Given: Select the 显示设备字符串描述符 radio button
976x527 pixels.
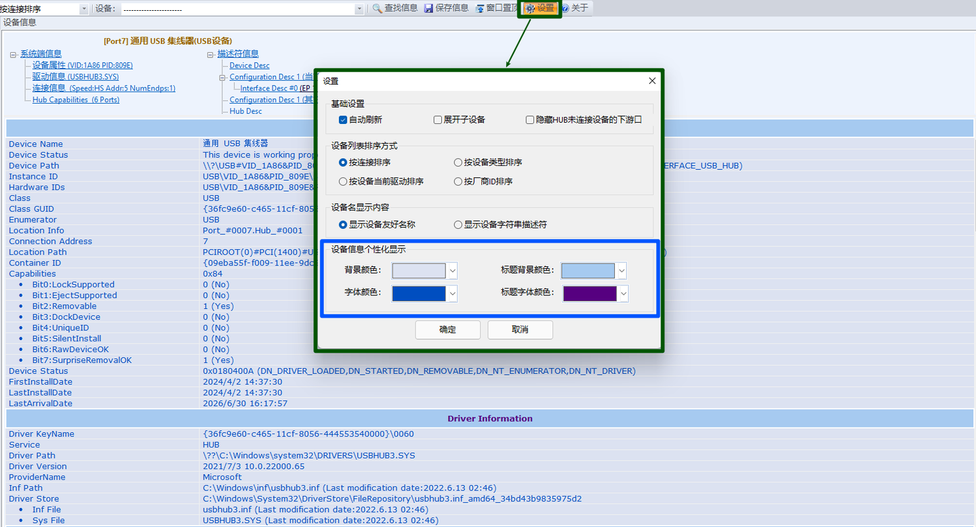Looking at the screenshot, I should tap(458, 225).
